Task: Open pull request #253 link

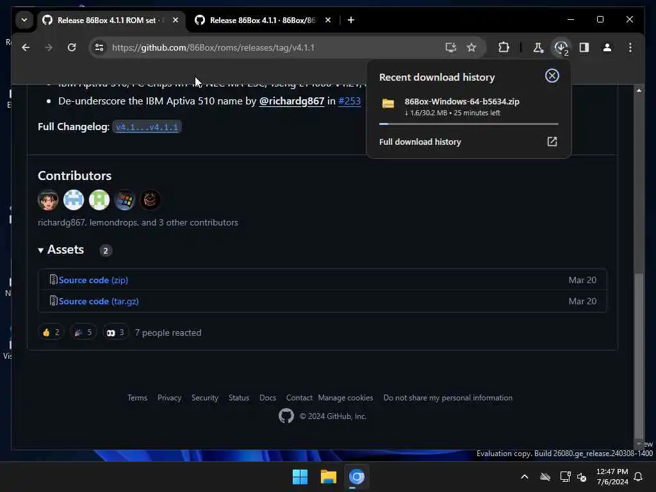Action: click(x=349, y=101)
